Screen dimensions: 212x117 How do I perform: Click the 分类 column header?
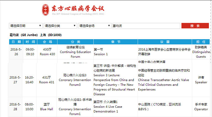[x=75, y=42]
